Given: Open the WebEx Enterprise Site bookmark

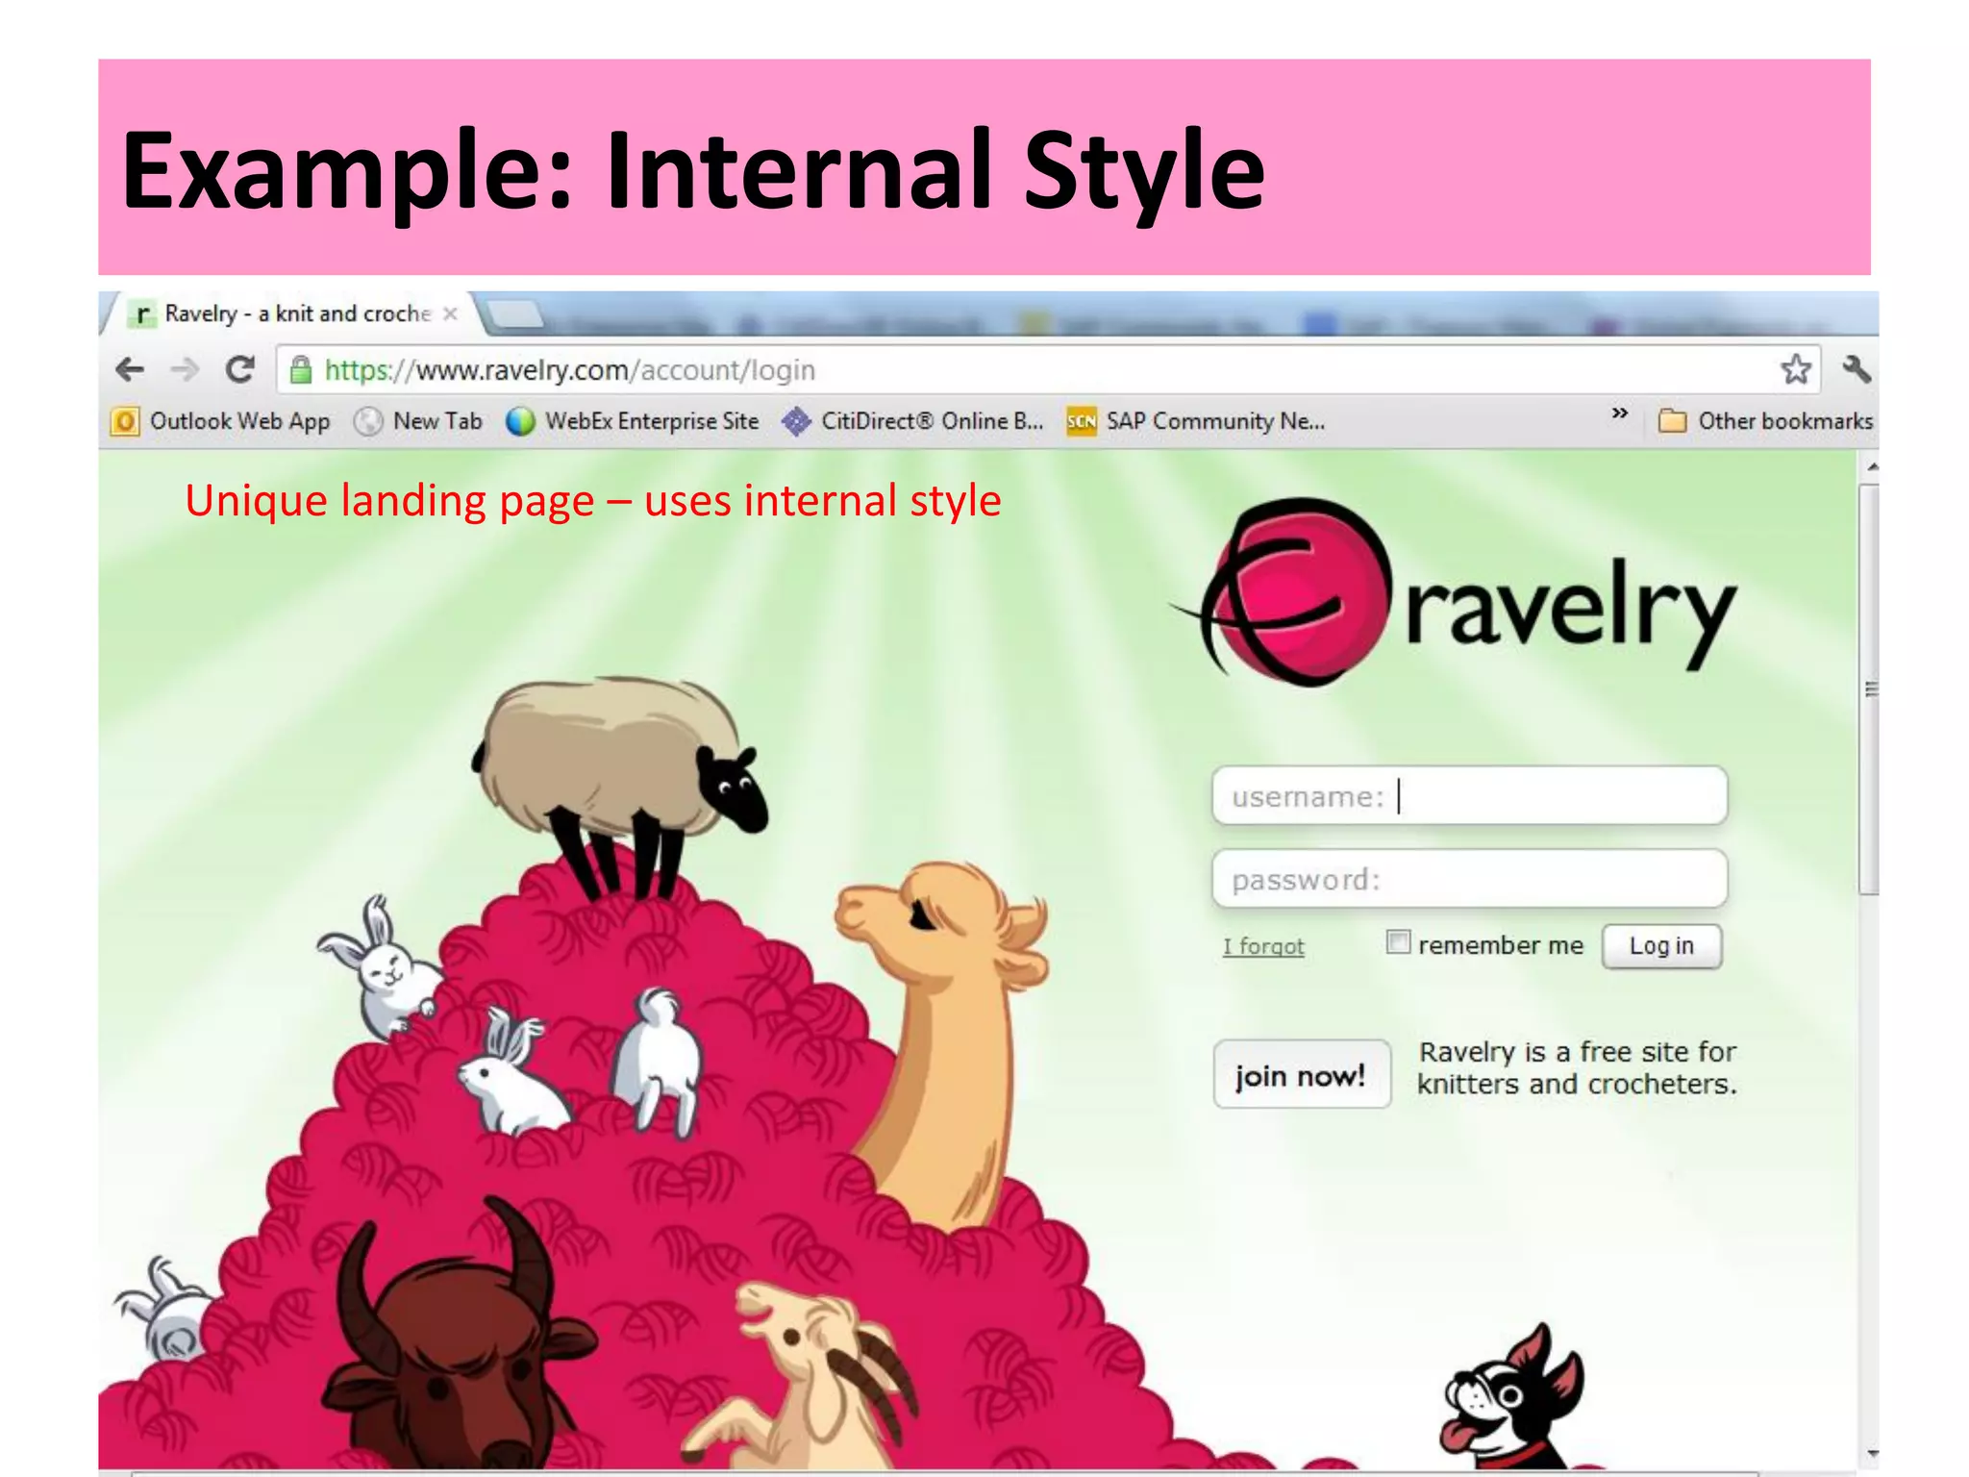Looking at the screenshot, I should pyautogui.click(x=633, y=421).
